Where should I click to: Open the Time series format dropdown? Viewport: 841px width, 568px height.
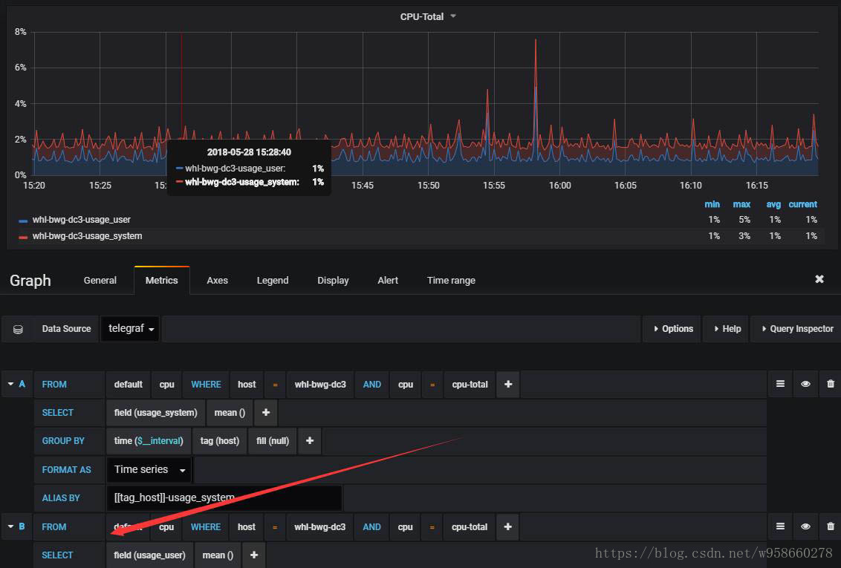(149, 469)
